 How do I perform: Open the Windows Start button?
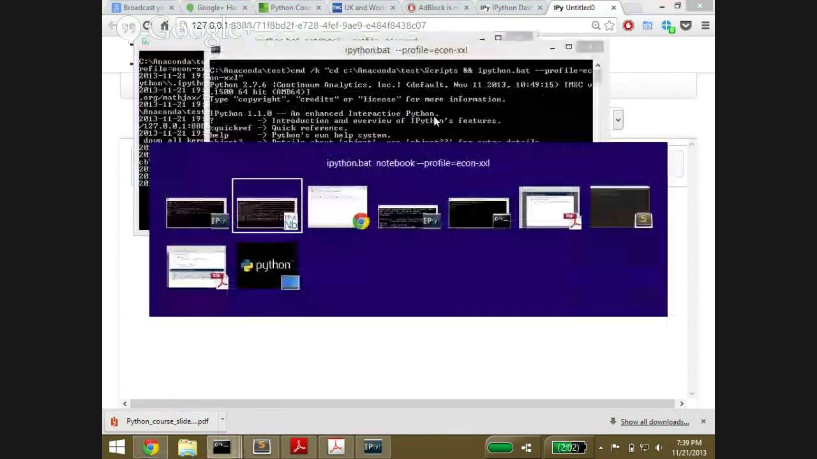[x=117, y=447]
